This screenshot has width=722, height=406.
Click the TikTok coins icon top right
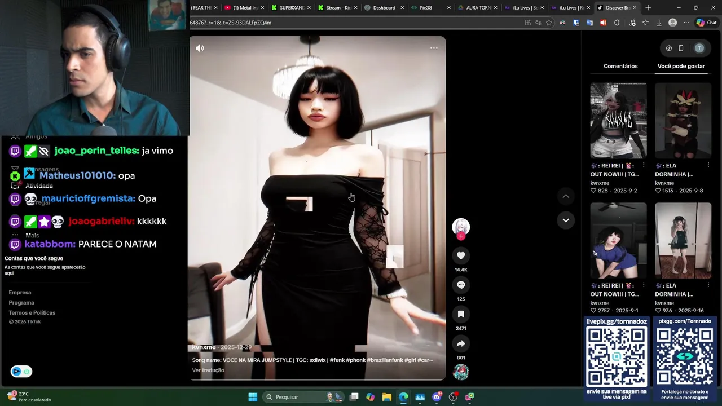point(669,48)
